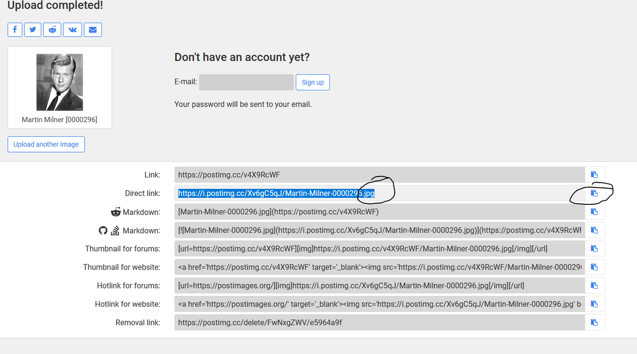Screen dimensions: 637x354
Task: Copy the Thumbnail for forums code
Action: pyautogui.click(x=594, y=248)
